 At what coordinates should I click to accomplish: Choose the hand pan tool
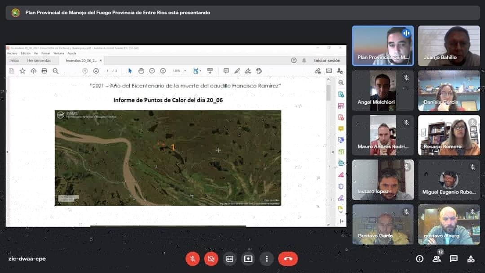[141, 71]
